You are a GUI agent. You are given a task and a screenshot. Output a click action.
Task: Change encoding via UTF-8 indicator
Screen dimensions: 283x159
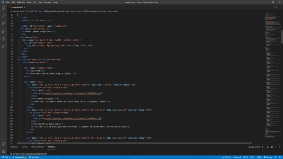246,157
